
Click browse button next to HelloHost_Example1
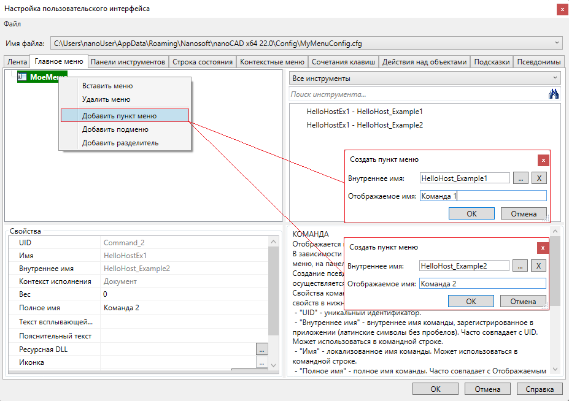pyautogui.click(x=521, y=178)
